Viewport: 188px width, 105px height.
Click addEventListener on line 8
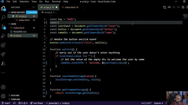pos(70,43)
